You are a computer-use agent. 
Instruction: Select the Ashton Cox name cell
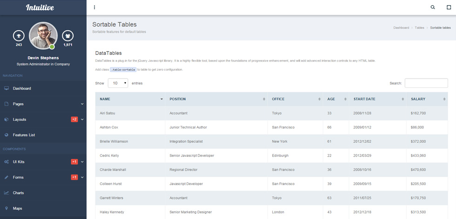point(130,127)
